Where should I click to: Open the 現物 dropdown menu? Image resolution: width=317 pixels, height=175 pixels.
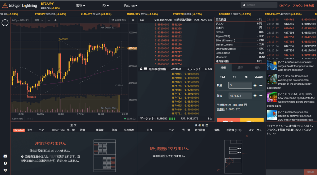point(80,6)
